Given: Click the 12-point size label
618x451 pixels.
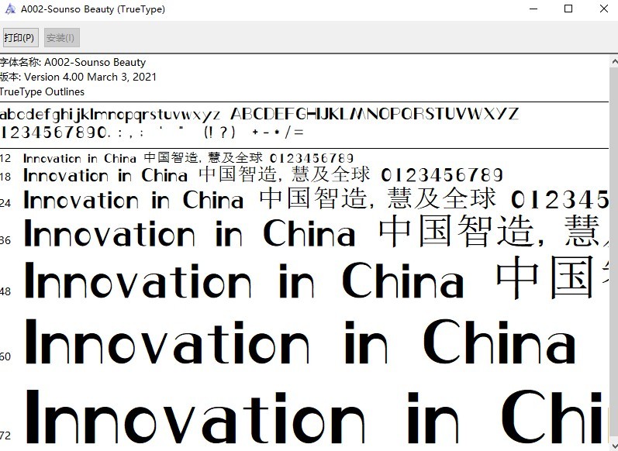Looking at the screenshot, I should point(5,158).
